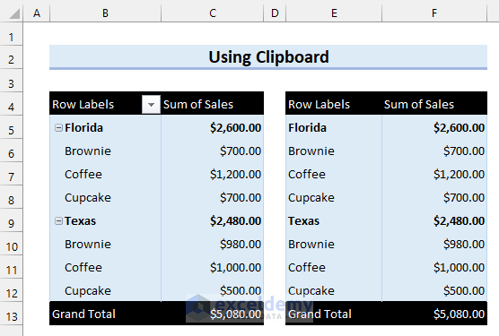Select '$1,000.00' in column C
This screenshot has width=499, height=336.
point(213,267)
